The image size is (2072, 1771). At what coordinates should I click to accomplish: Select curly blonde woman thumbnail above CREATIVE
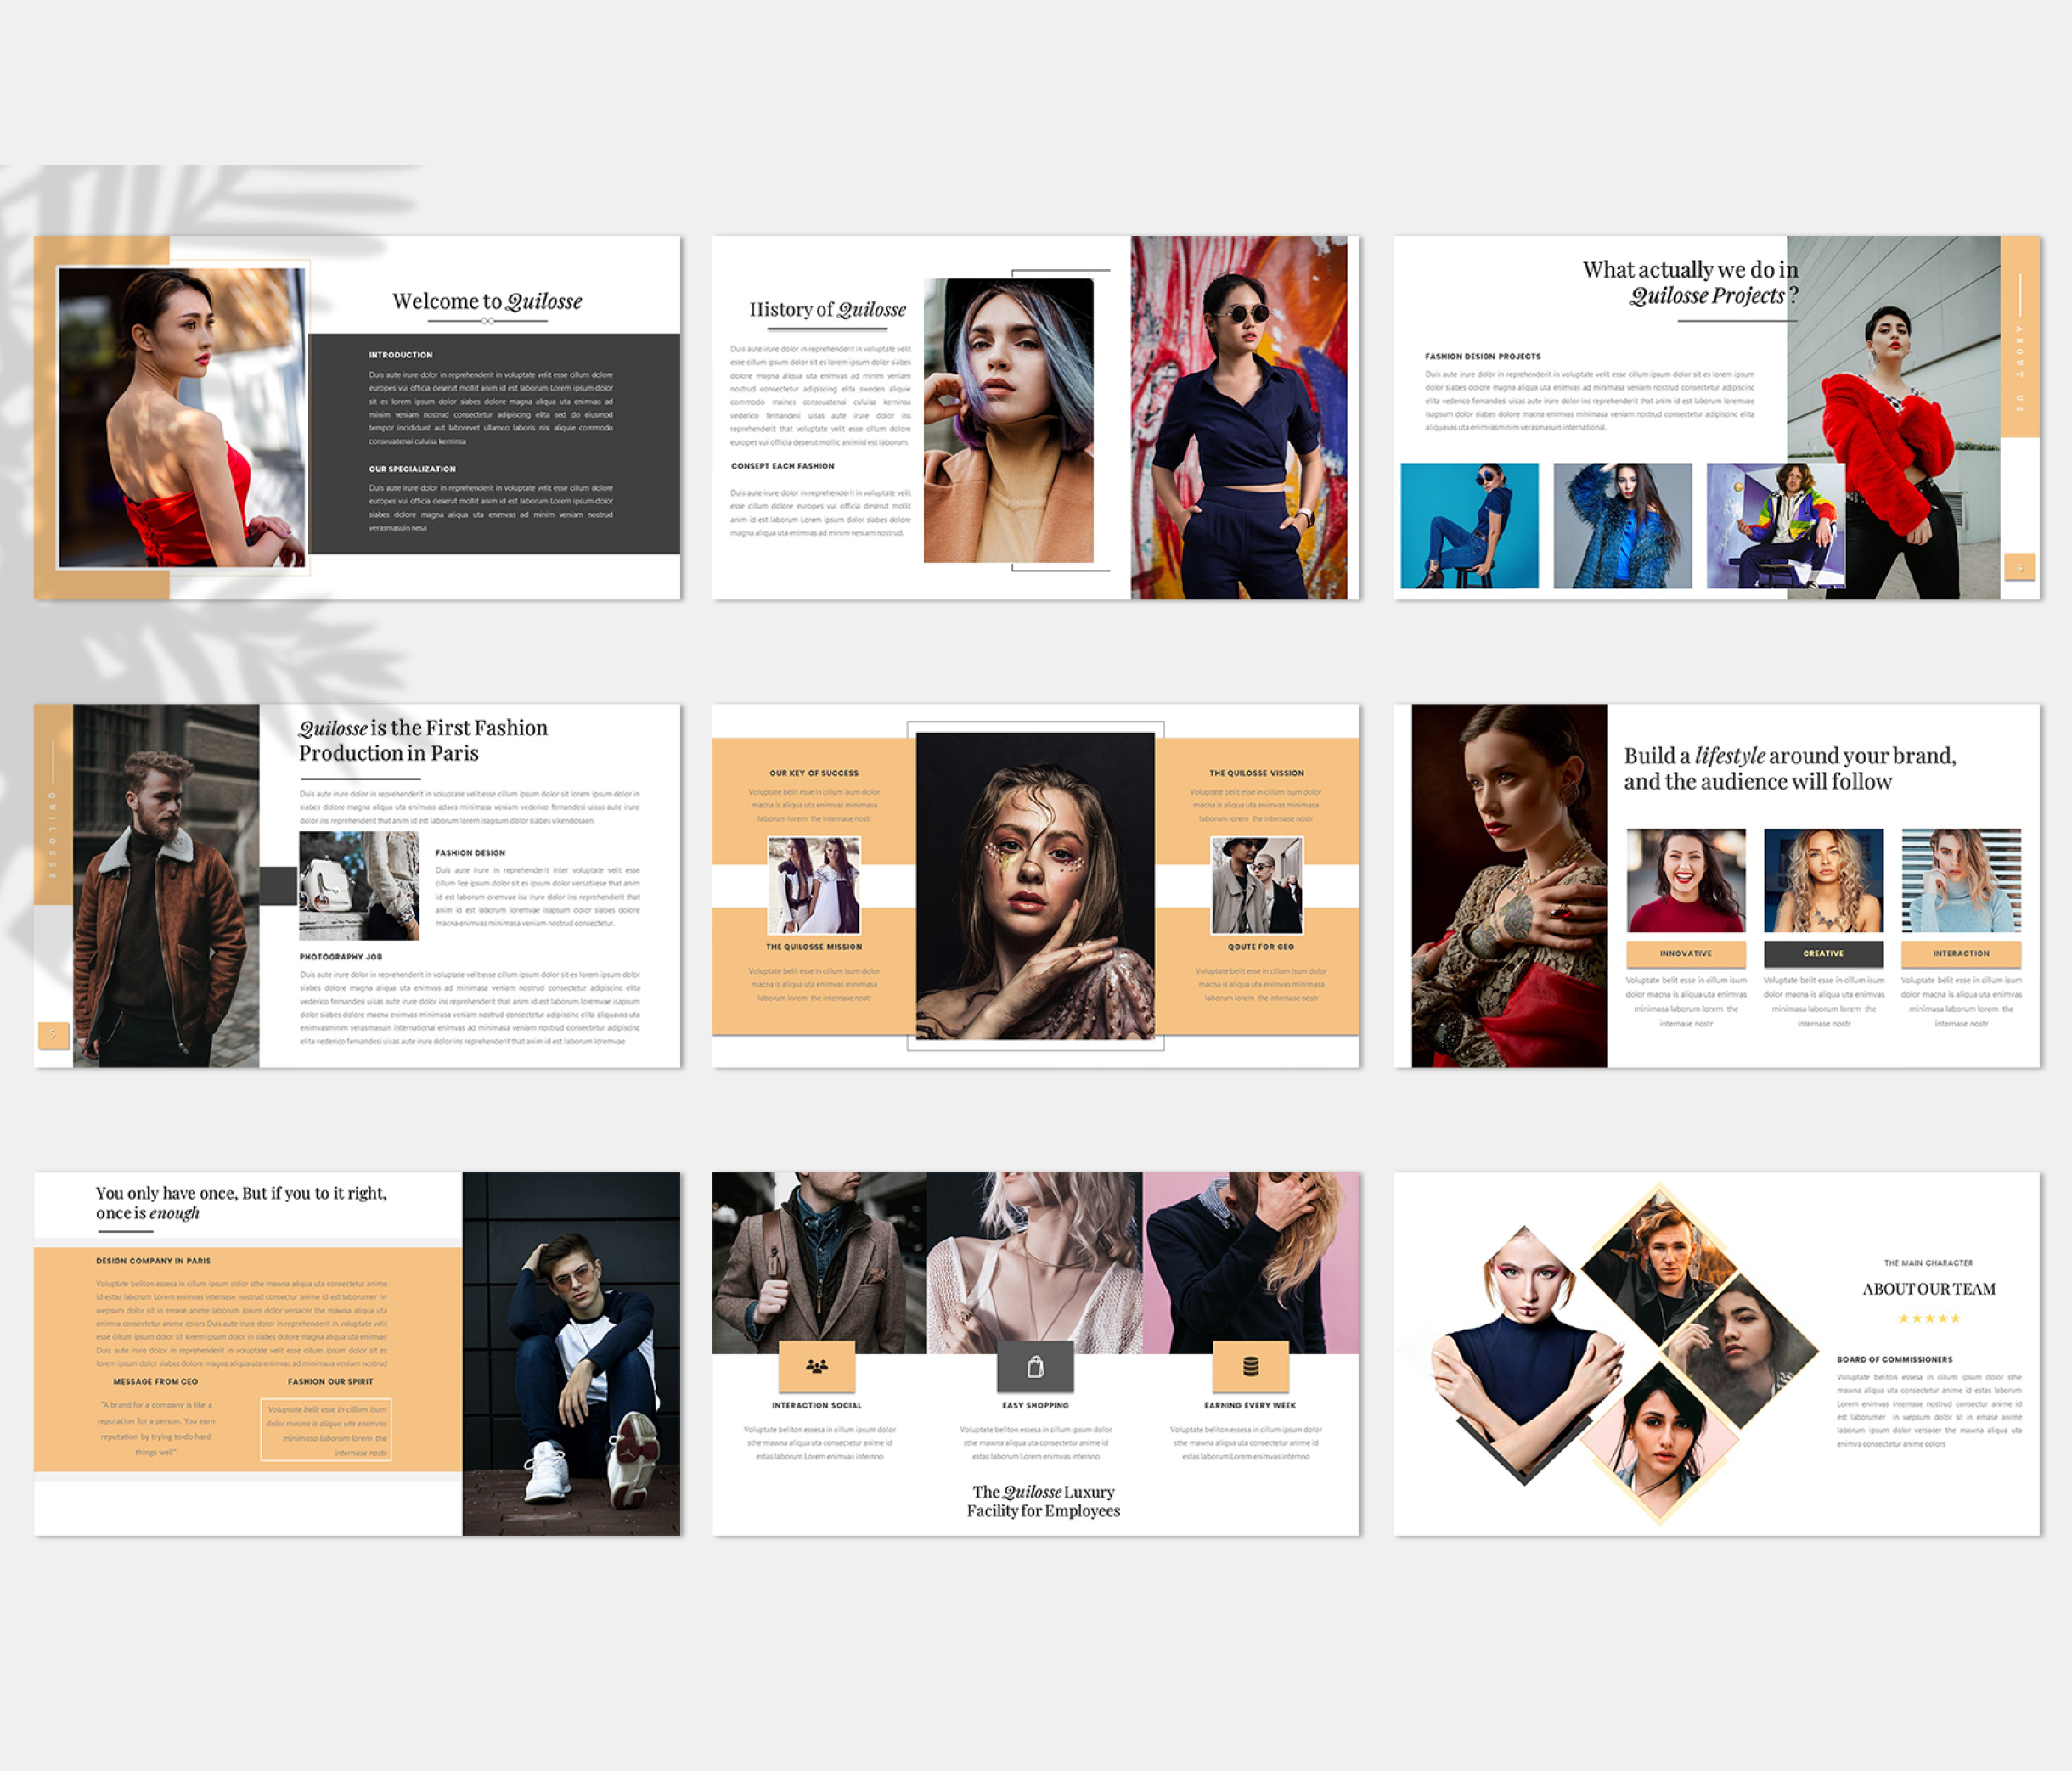1823,880
